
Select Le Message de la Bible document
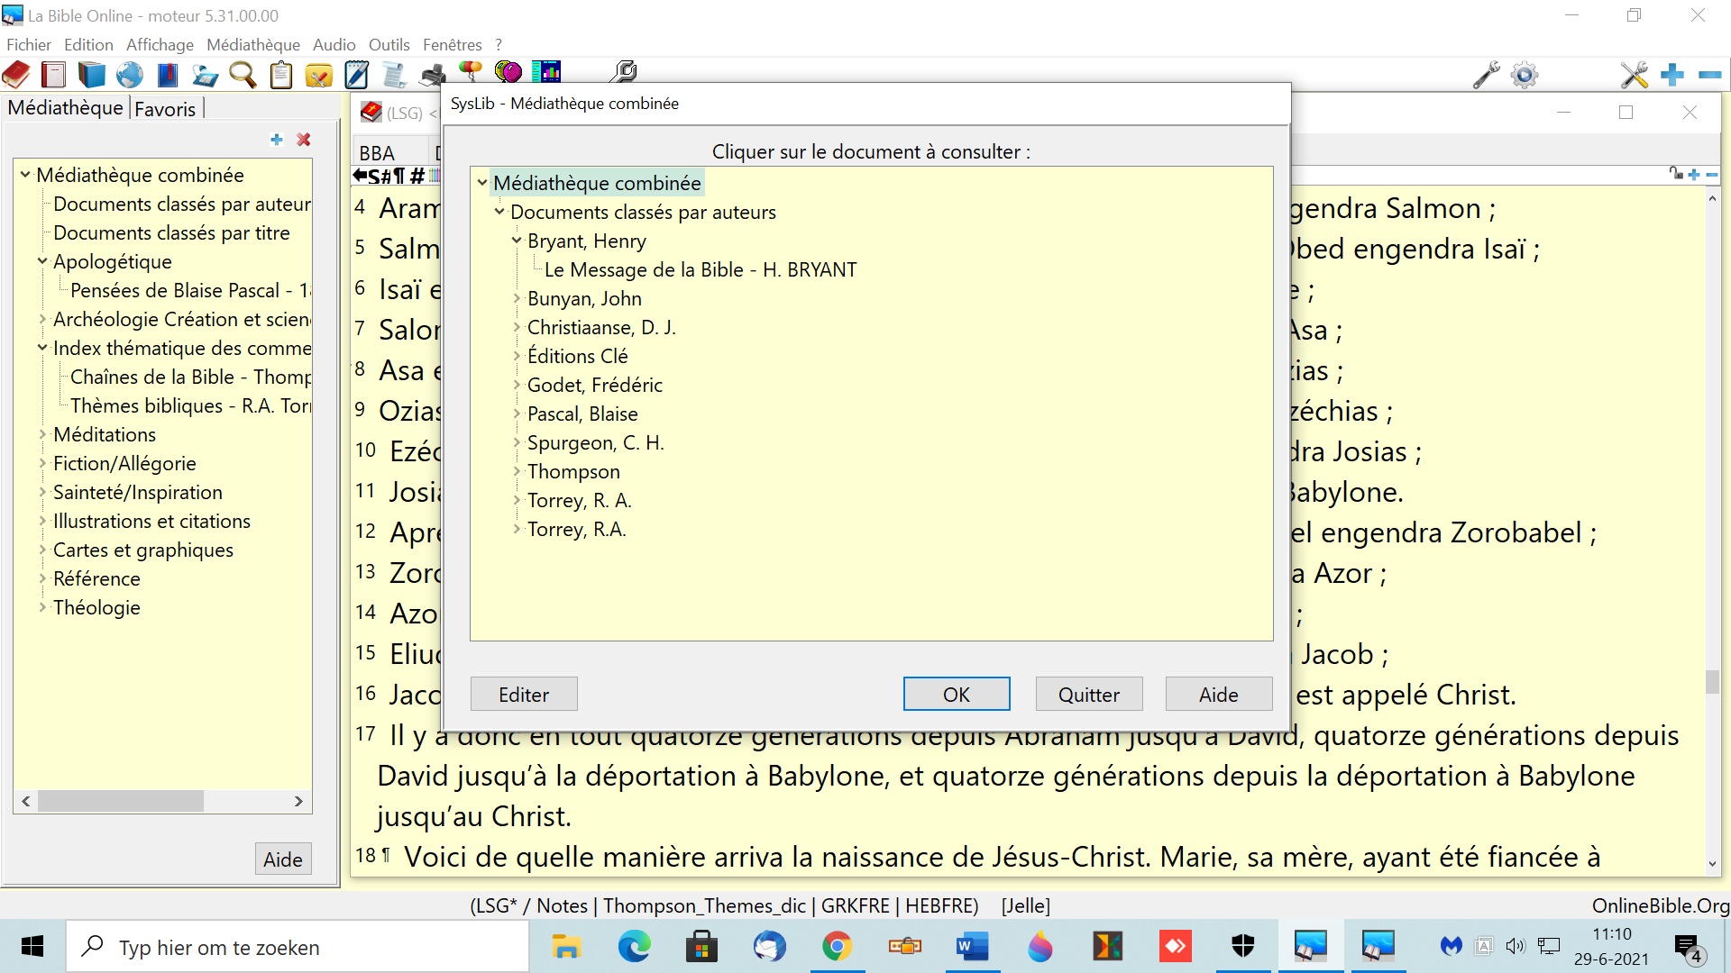coord(701,269)
